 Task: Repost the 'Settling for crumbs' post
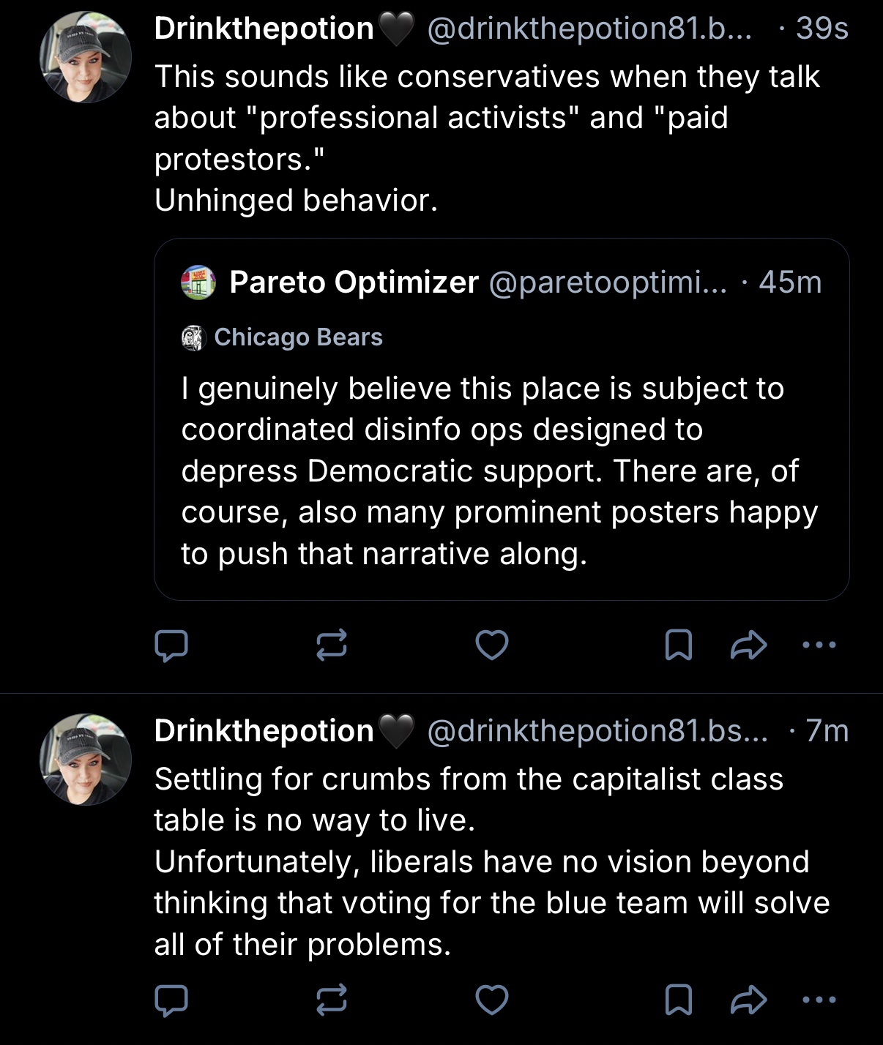(x=331, y=1000)
